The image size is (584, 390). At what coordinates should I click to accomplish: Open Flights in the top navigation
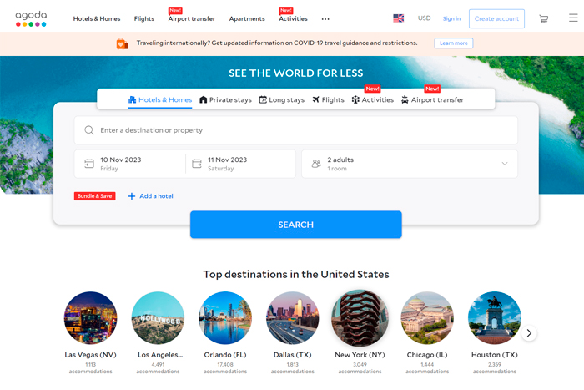[x=144, y=18]
